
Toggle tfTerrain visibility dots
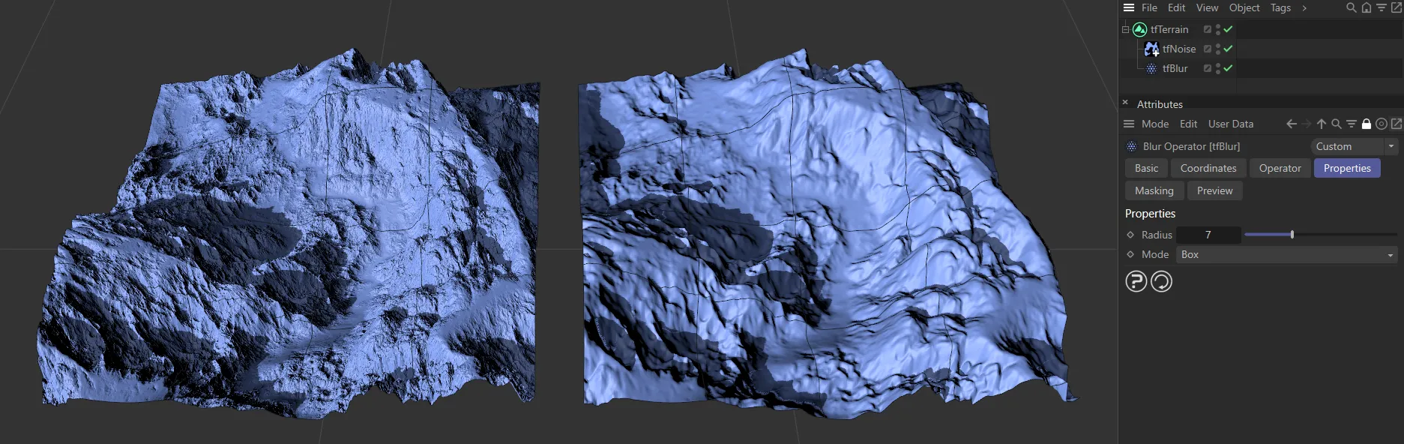[1217, 29]
